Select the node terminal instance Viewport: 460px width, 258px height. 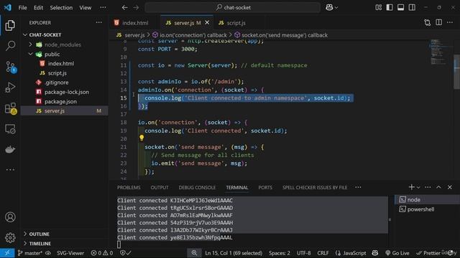click(x=428, y=199)
